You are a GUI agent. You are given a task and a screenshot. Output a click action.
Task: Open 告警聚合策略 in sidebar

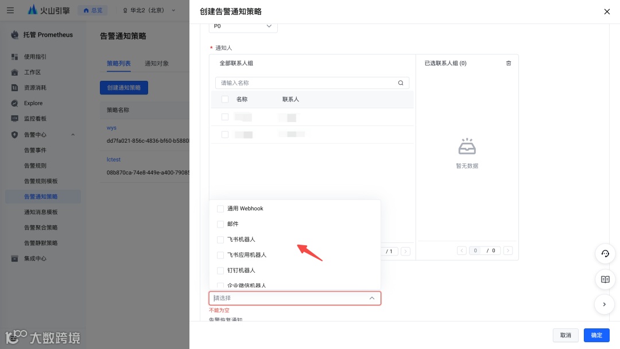[x=41, y=228]
